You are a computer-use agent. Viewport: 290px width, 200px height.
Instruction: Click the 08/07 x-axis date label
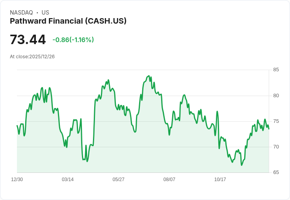[169, 179]
